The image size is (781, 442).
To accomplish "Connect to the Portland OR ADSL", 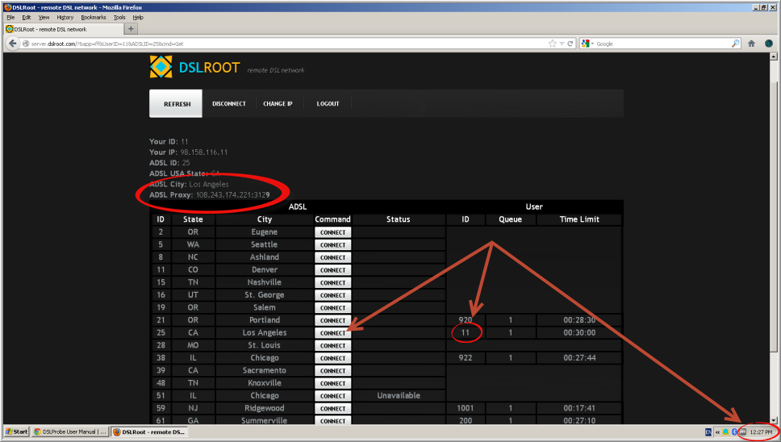I will [332, 320].
